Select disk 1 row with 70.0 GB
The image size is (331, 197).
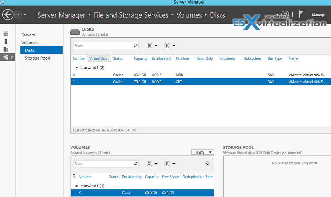point(201,82)
